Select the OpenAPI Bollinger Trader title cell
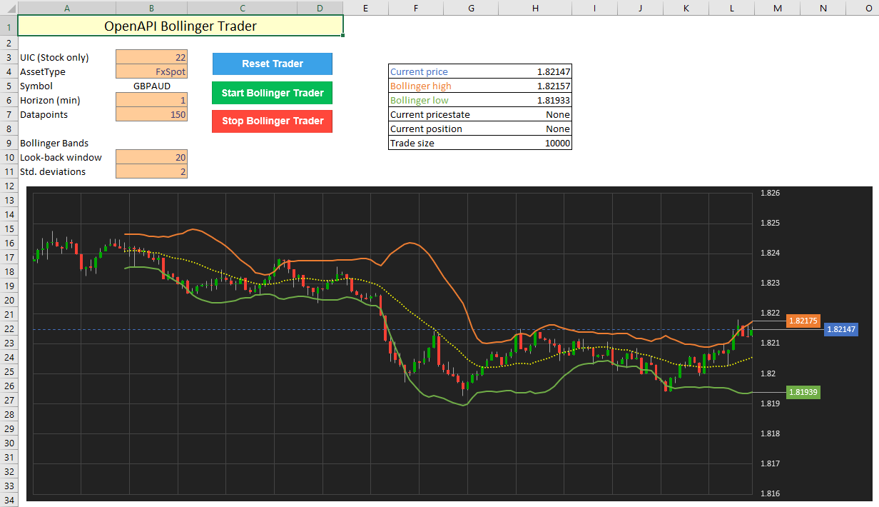The height and width of the screenshot is (507, 879). 180,26
